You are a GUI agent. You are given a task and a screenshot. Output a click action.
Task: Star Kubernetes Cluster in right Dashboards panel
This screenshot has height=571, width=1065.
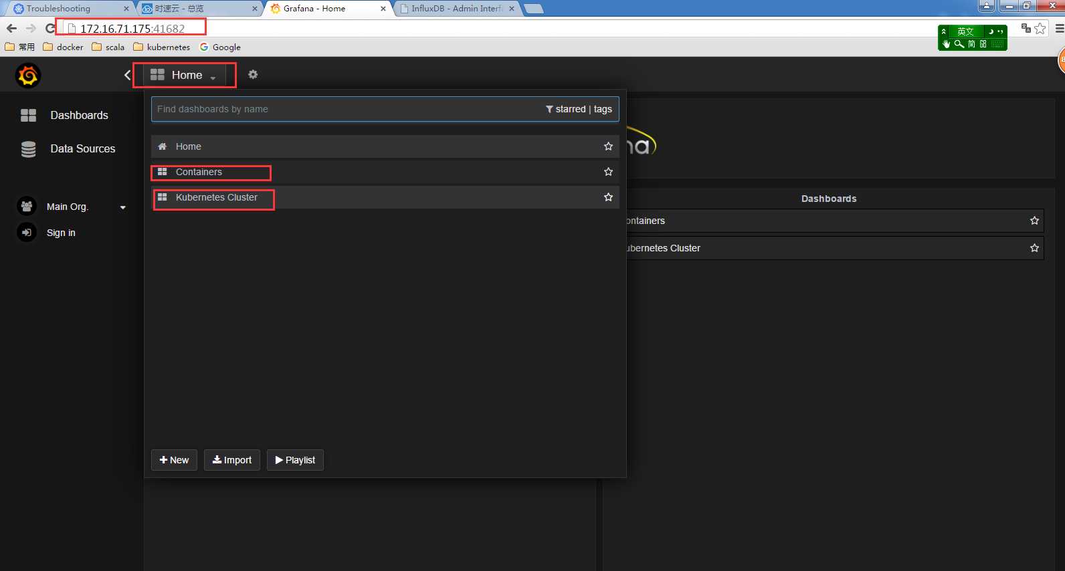click(1034, 248)
